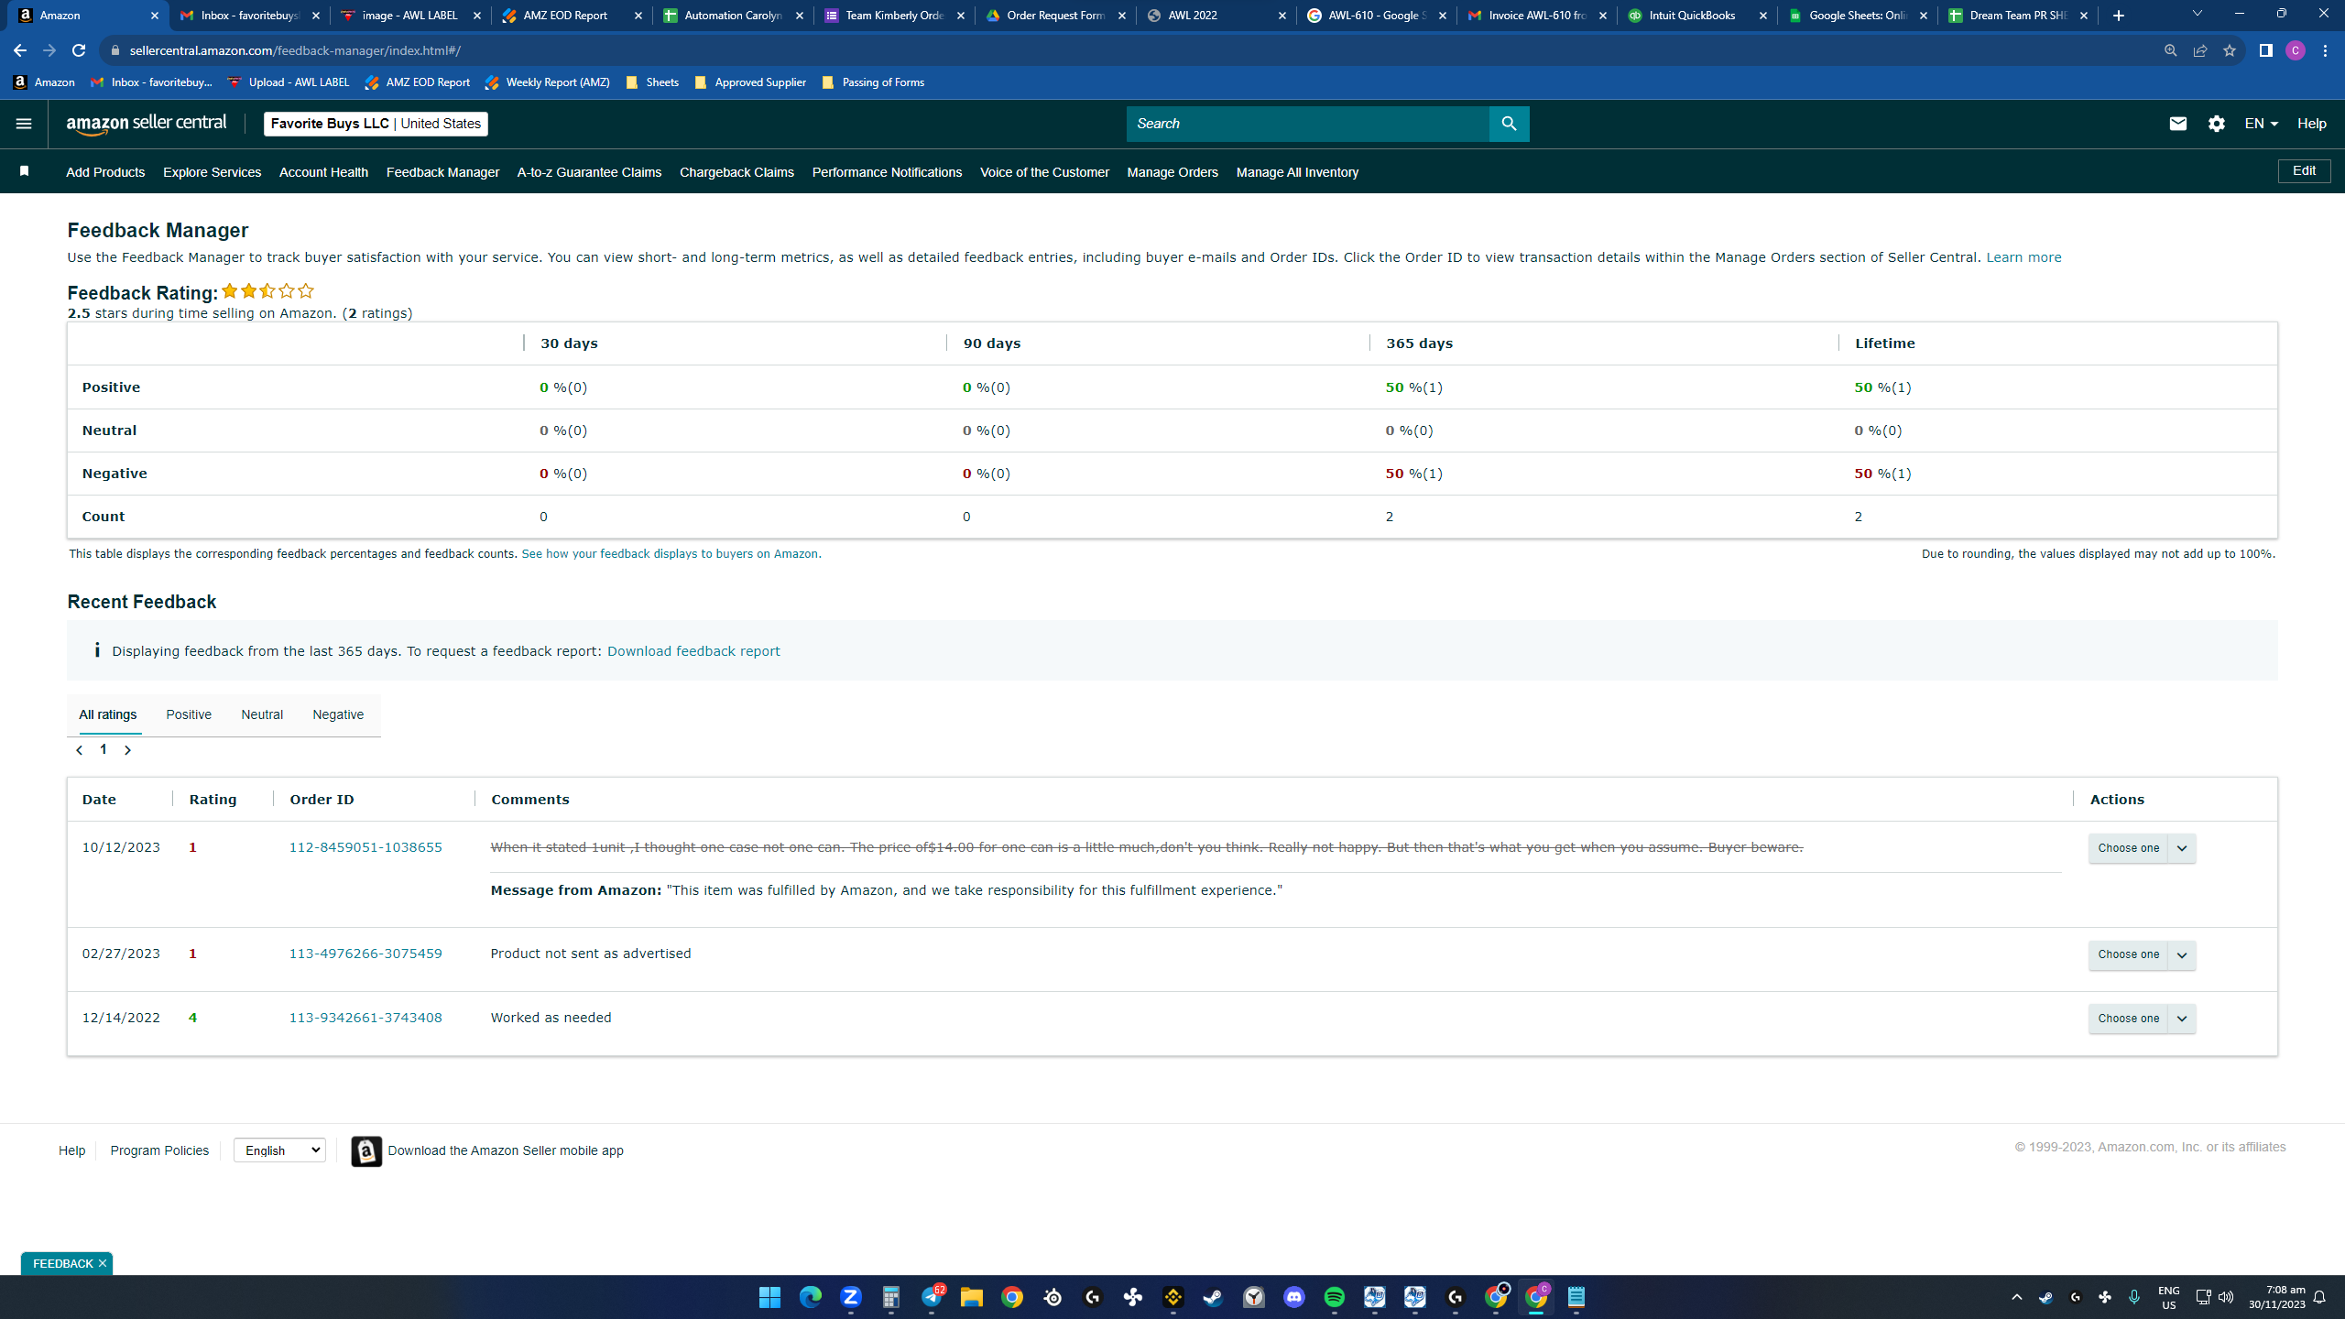The height and width of the screenshot is (1319, 2345).
Task: Click the magnifier search button
Action: pos(1509,124)
